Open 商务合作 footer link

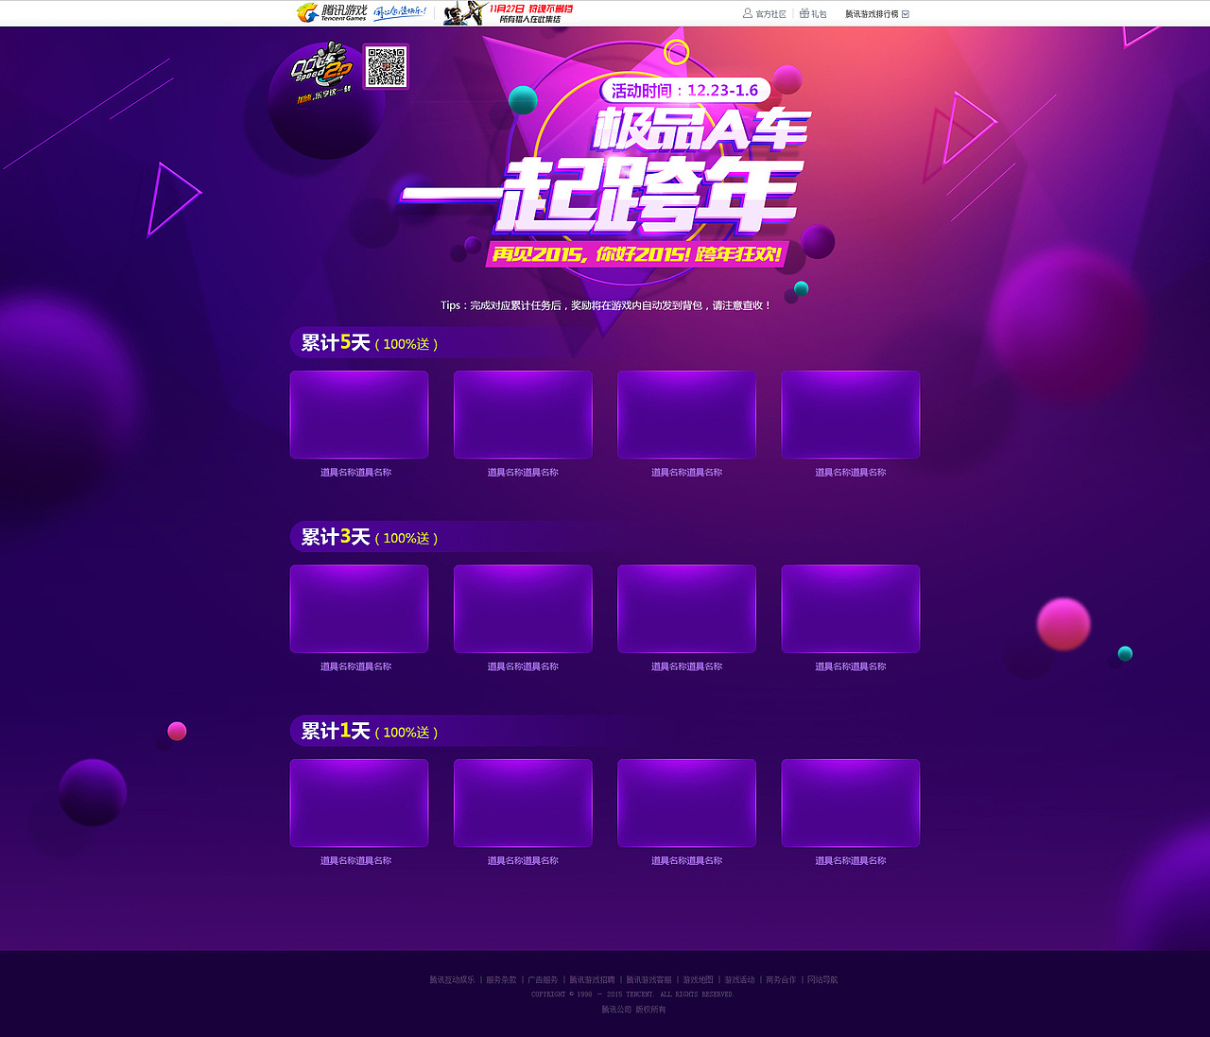(x=781, y=980)
